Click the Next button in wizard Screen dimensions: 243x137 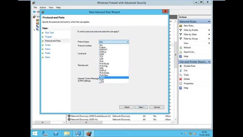point(141,107)
